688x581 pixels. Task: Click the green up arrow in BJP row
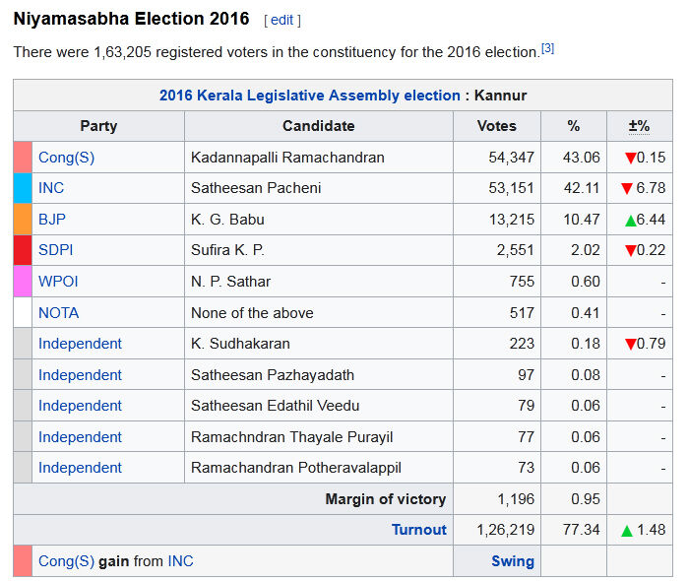[x=631, y=220]
